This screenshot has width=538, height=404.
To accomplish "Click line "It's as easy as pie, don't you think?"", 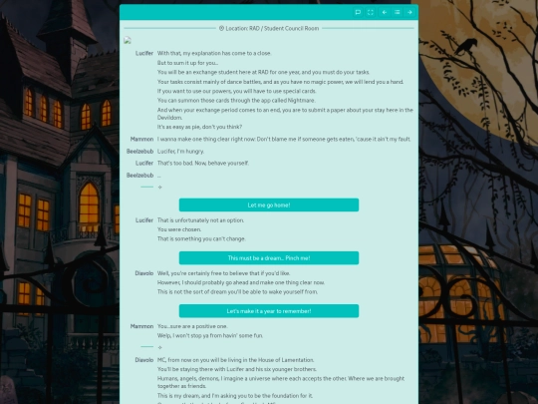I will coord(199,127).
